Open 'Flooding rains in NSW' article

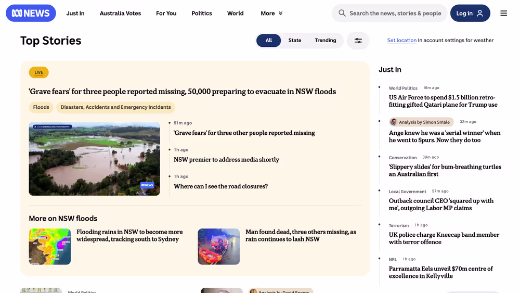[x=129, y=236]
